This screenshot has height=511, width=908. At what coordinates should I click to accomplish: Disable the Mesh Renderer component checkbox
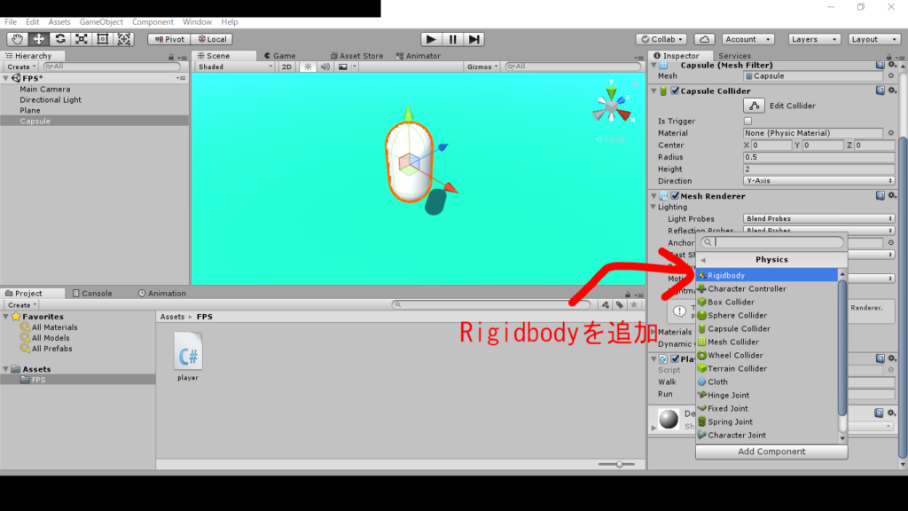click(x=675, y=196)
